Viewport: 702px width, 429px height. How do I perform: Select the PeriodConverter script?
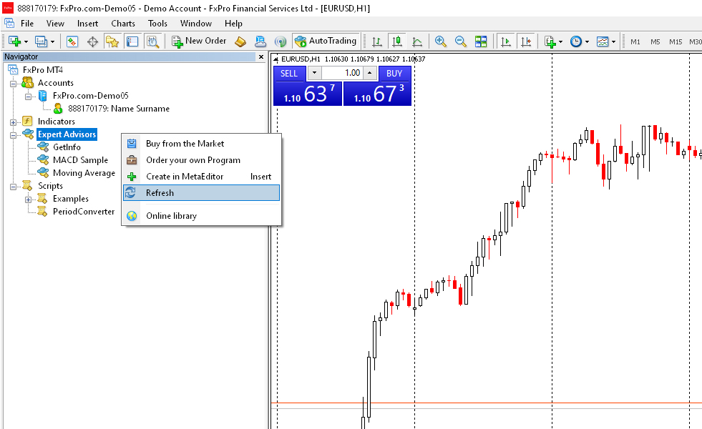click(x=84, y=212)
